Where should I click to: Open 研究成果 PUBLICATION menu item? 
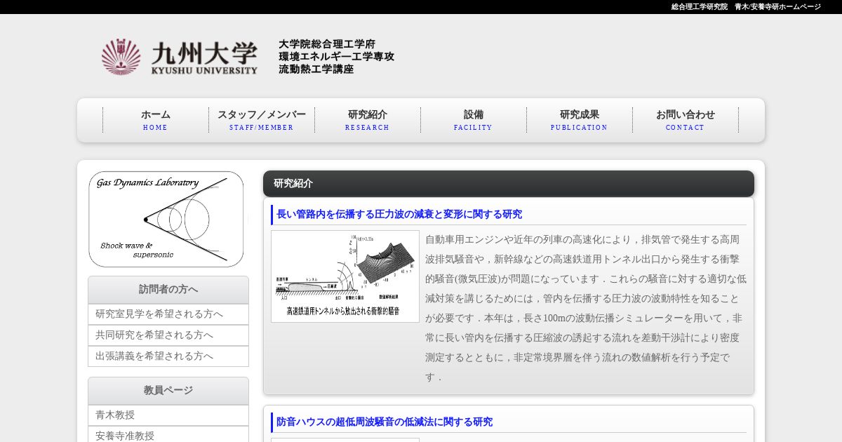580,120
